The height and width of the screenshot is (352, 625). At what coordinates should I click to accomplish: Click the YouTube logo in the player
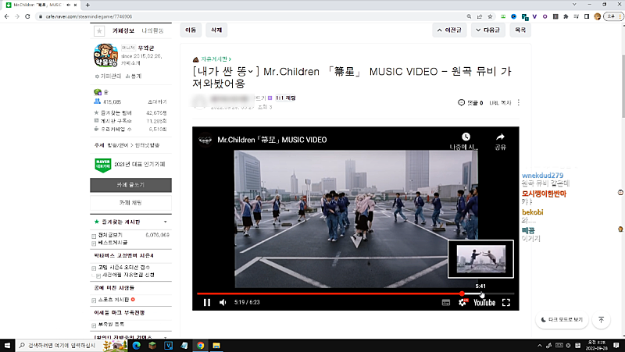[484, 302]
